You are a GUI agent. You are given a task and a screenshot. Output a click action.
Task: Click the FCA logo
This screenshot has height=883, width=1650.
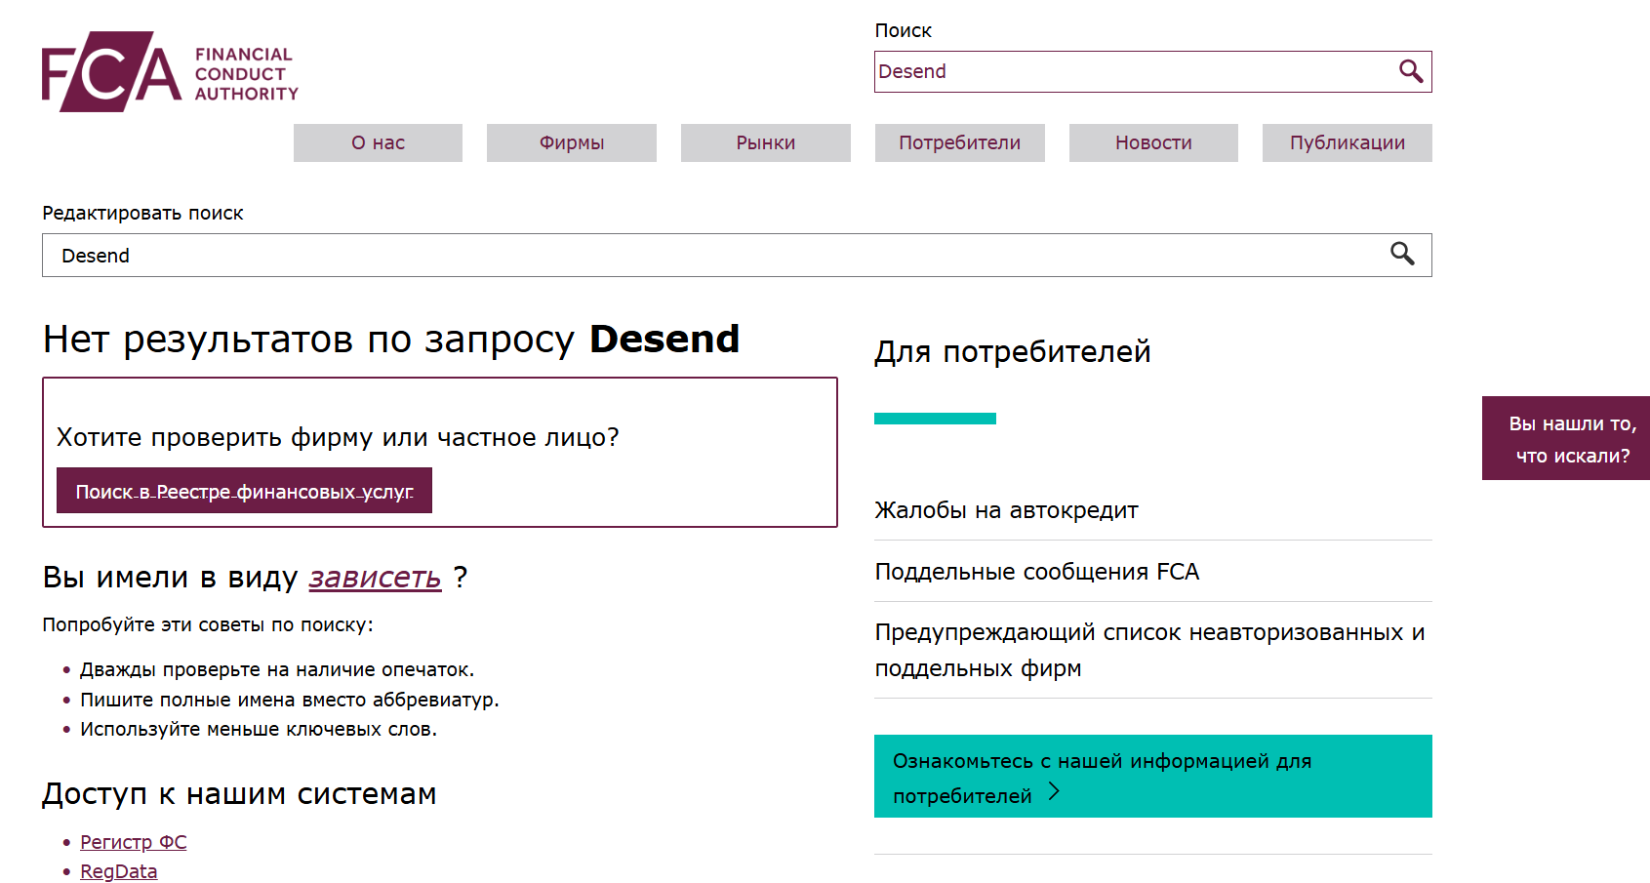point(169,72)
